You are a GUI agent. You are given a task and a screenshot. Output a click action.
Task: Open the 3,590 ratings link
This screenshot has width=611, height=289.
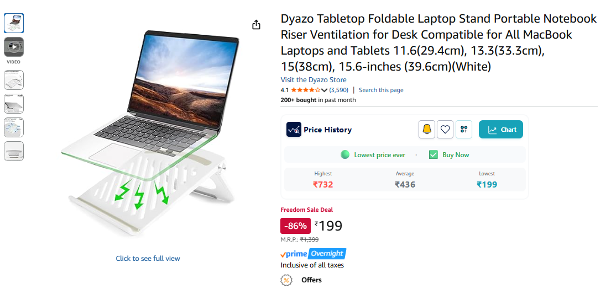coord(338,90)
